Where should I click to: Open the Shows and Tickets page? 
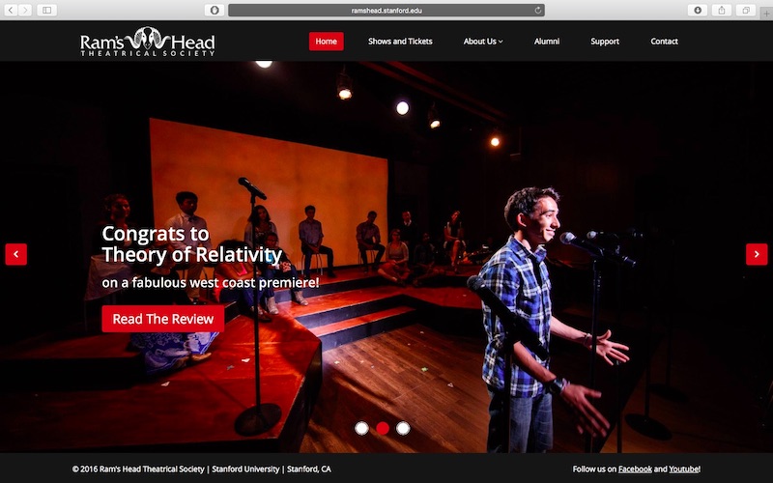tap(400, 42)
